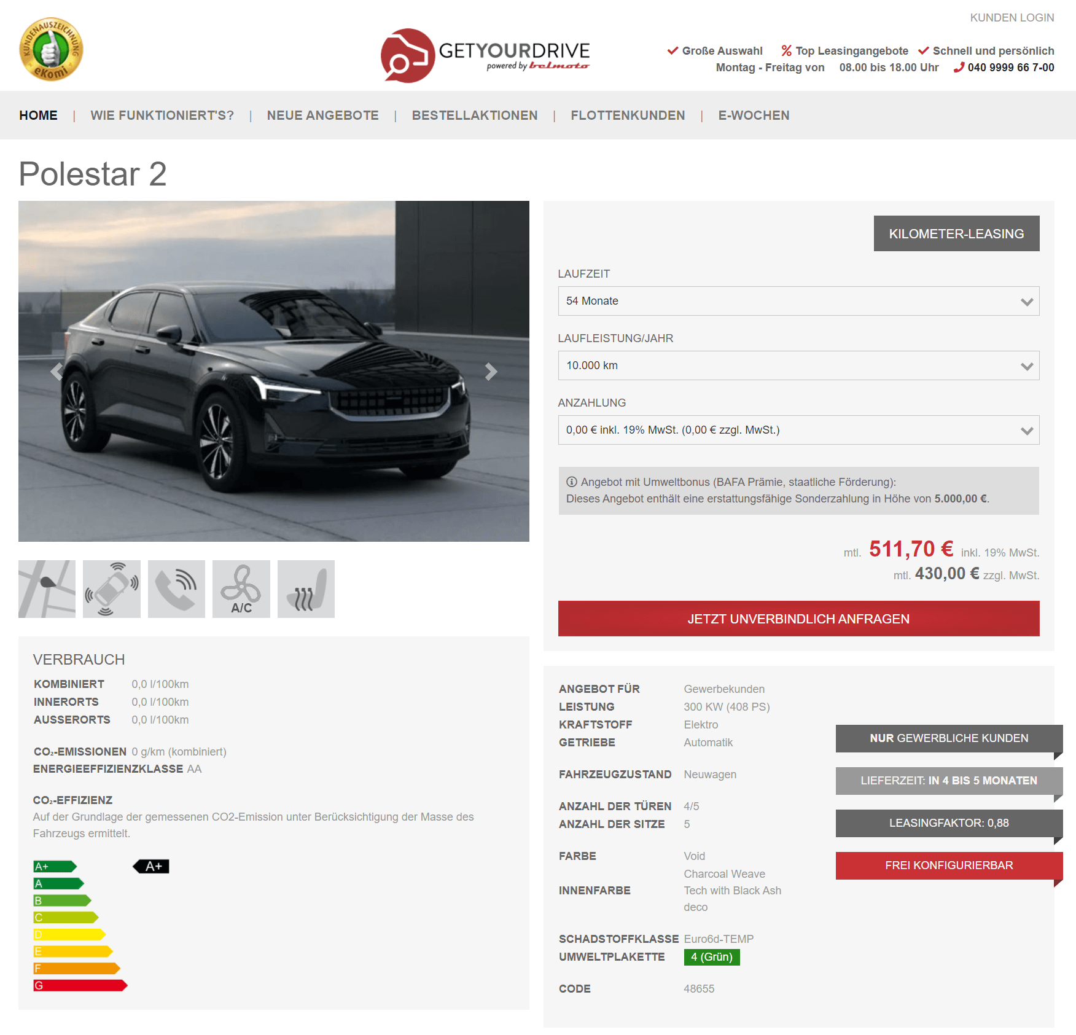Select the heated seats feature icon
1076x1035 pixels.
point(306,589)
